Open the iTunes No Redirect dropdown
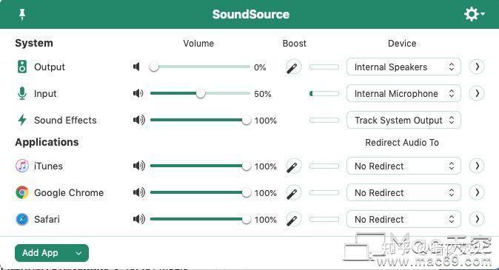The image size is (499, 270). [403, 166]
